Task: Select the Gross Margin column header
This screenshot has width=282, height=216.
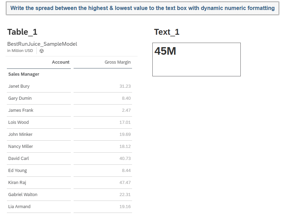Action: (x=118, y=62)
